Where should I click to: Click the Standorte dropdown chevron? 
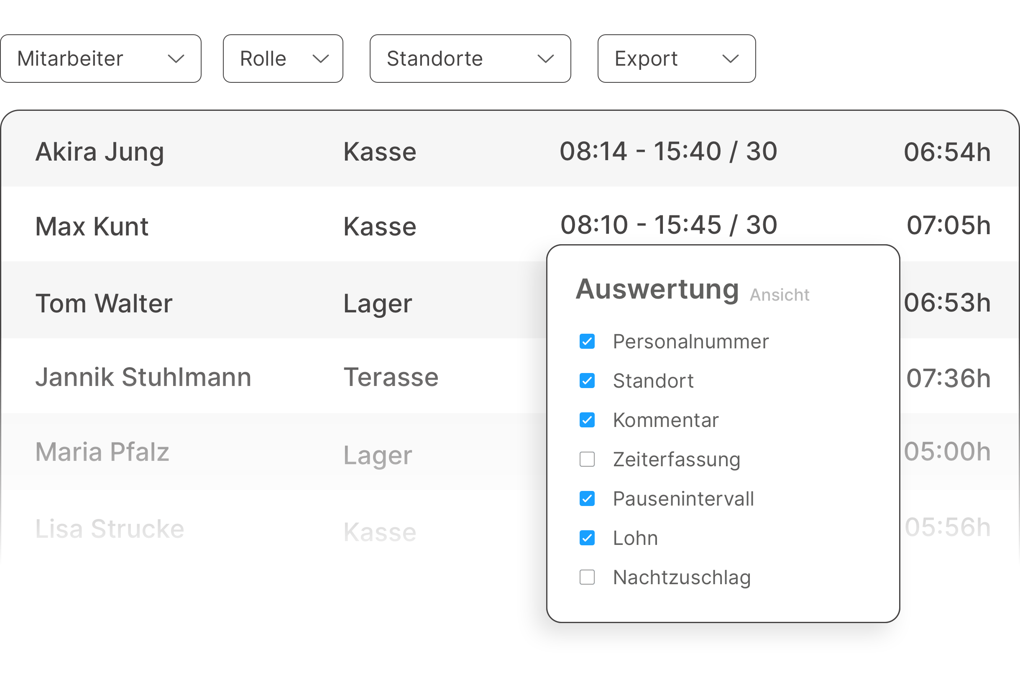click(x=546, y=59)
